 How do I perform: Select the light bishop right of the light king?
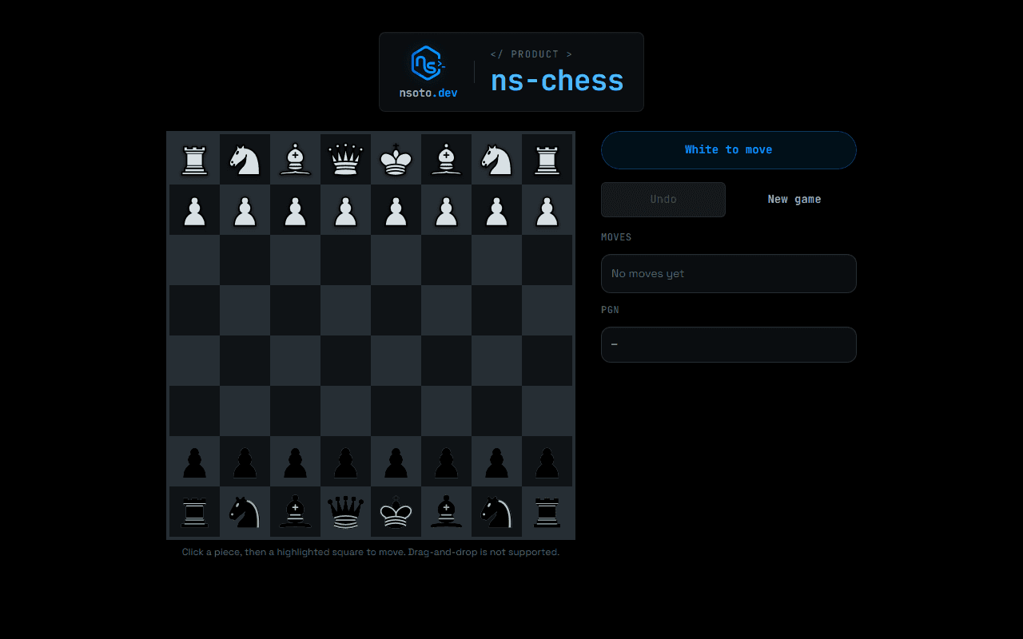coord(446,160)
